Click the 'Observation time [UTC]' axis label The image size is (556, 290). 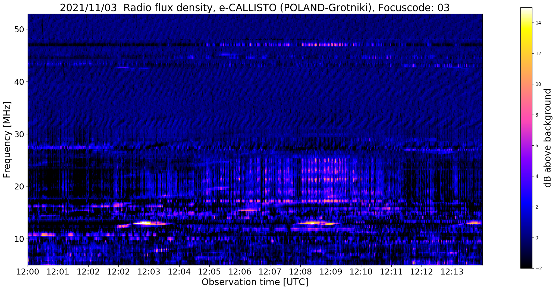pos(255,282)
